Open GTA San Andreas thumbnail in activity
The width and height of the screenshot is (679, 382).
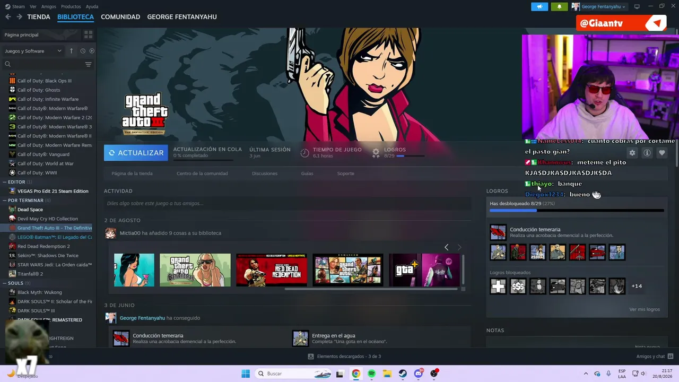pyautogui.click(x=195, y=270)
